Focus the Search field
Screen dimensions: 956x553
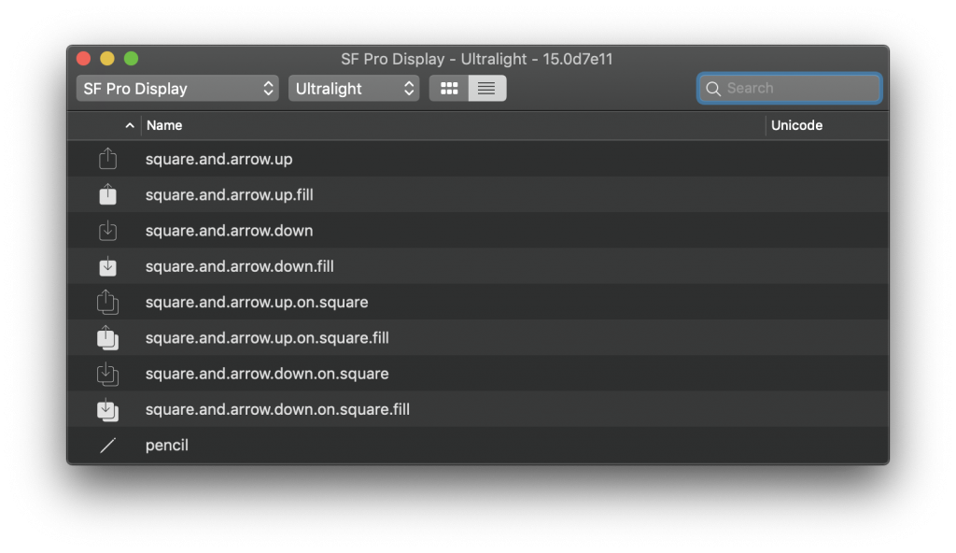pos(790,89)
